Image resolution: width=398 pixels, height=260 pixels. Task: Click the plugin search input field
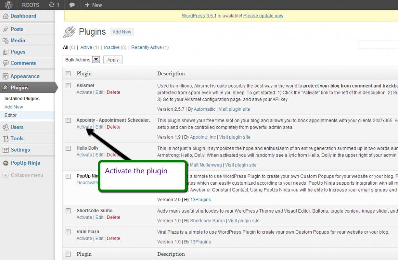378,44
